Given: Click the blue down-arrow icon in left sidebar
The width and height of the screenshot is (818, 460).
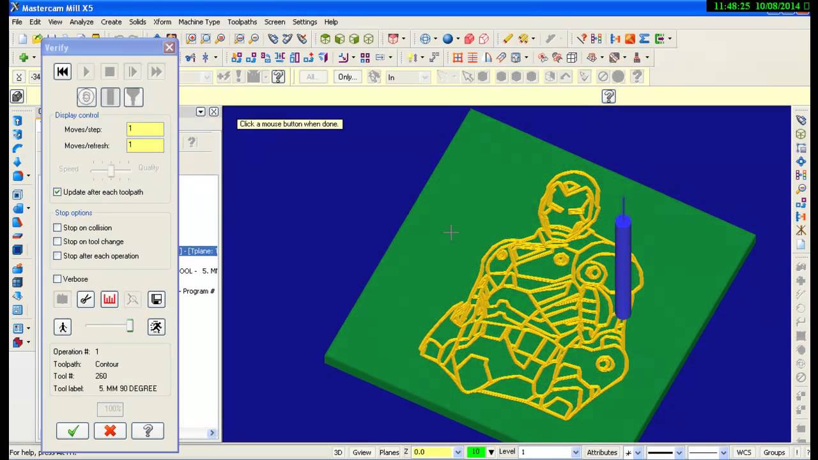Looking at the screenshot, I should [x=18, y=162].
